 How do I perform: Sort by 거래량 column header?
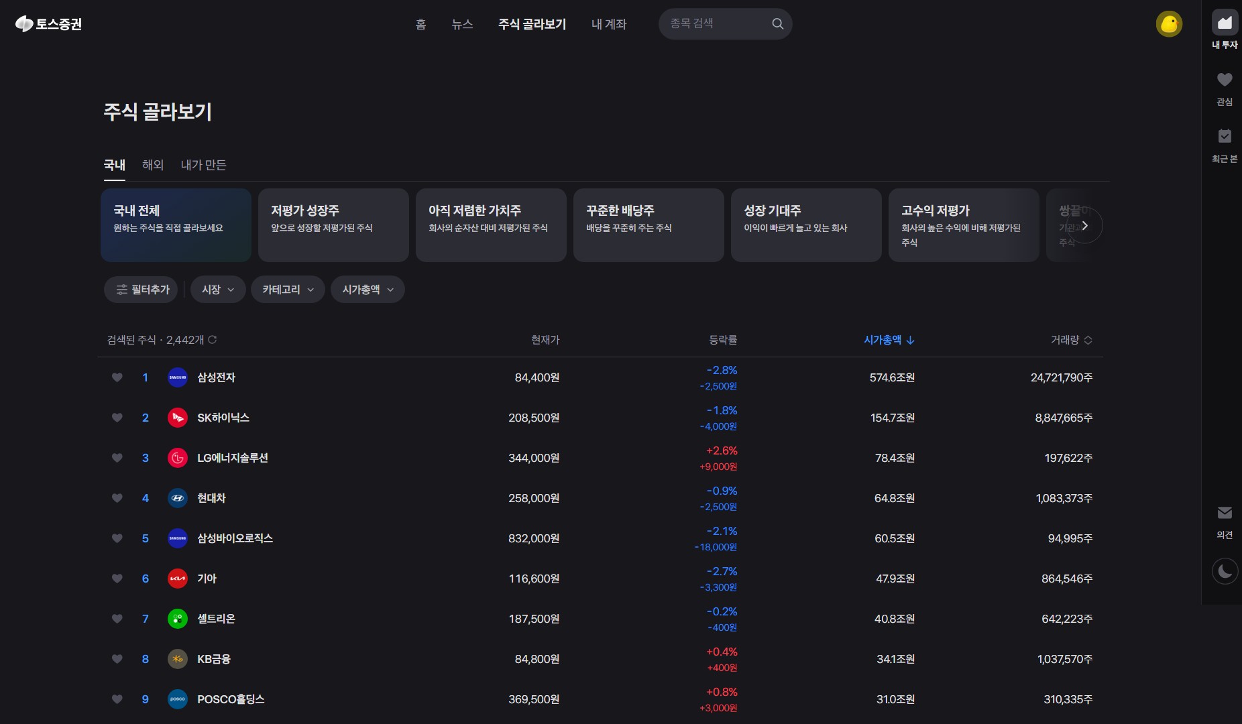(1072, 340)
